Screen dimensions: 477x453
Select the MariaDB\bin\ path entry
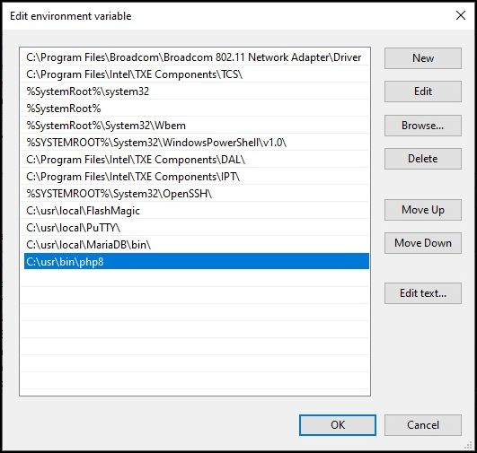point(197,245)
